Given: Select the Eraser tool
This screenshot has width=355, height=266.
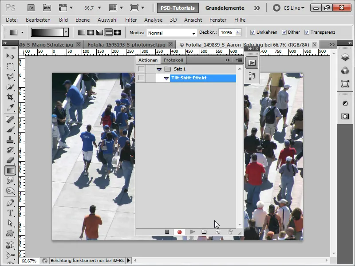Looking at the screenshot, I should click(10, 160).
